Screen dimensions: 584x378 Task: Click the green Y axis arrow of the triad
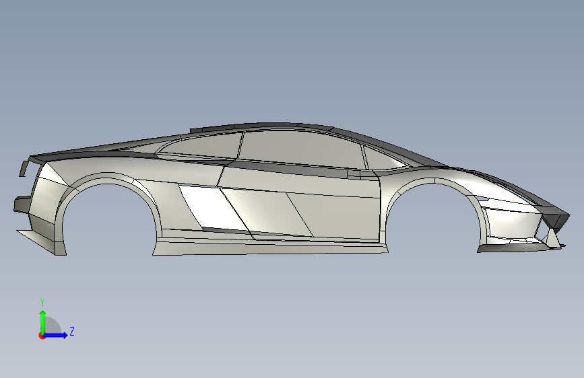pos(43,322)
